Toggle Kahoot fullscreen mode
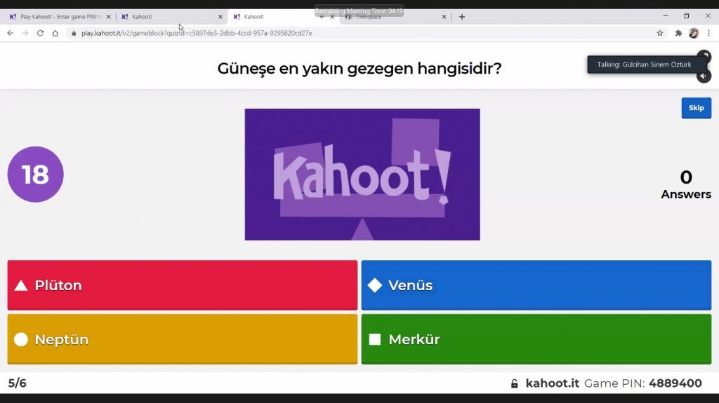Viewport: 719px width, 403px height. point(704,56)
